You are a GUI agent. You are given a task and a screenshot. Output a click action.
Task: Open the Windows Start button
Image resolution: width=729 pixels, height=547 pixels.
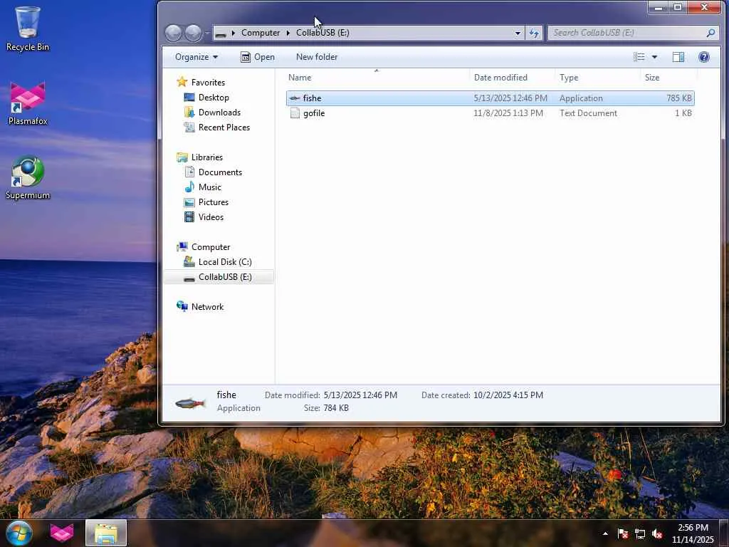19,533
